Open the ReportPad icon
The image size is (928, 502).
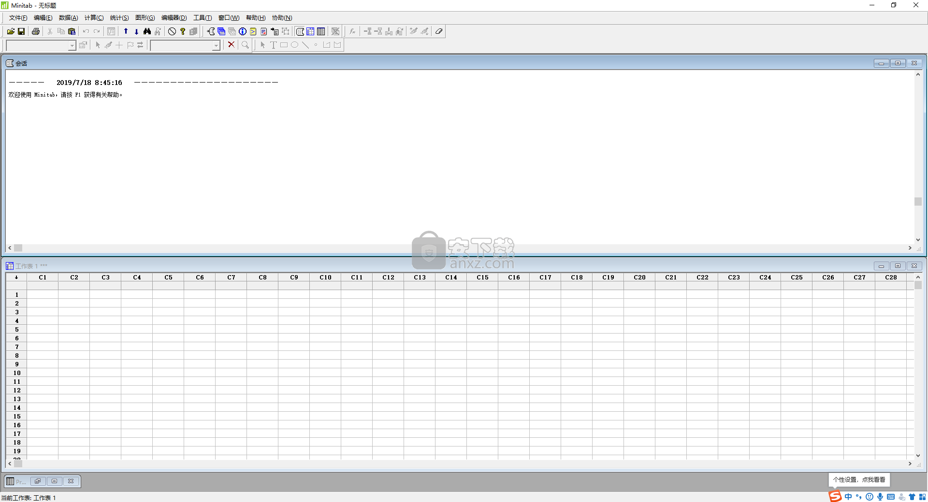click(x=264, y=31)
